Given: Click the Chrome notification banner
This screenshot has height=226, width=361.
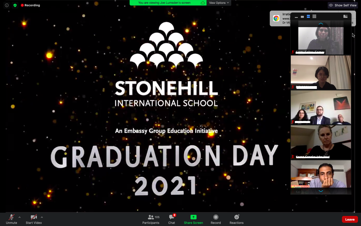Looking at the screenshot, I should click(x=280, y=18).
